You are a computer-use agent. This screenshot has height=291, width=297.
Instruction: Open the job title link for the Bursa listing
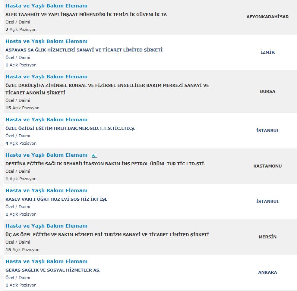[x=47, y=77]
